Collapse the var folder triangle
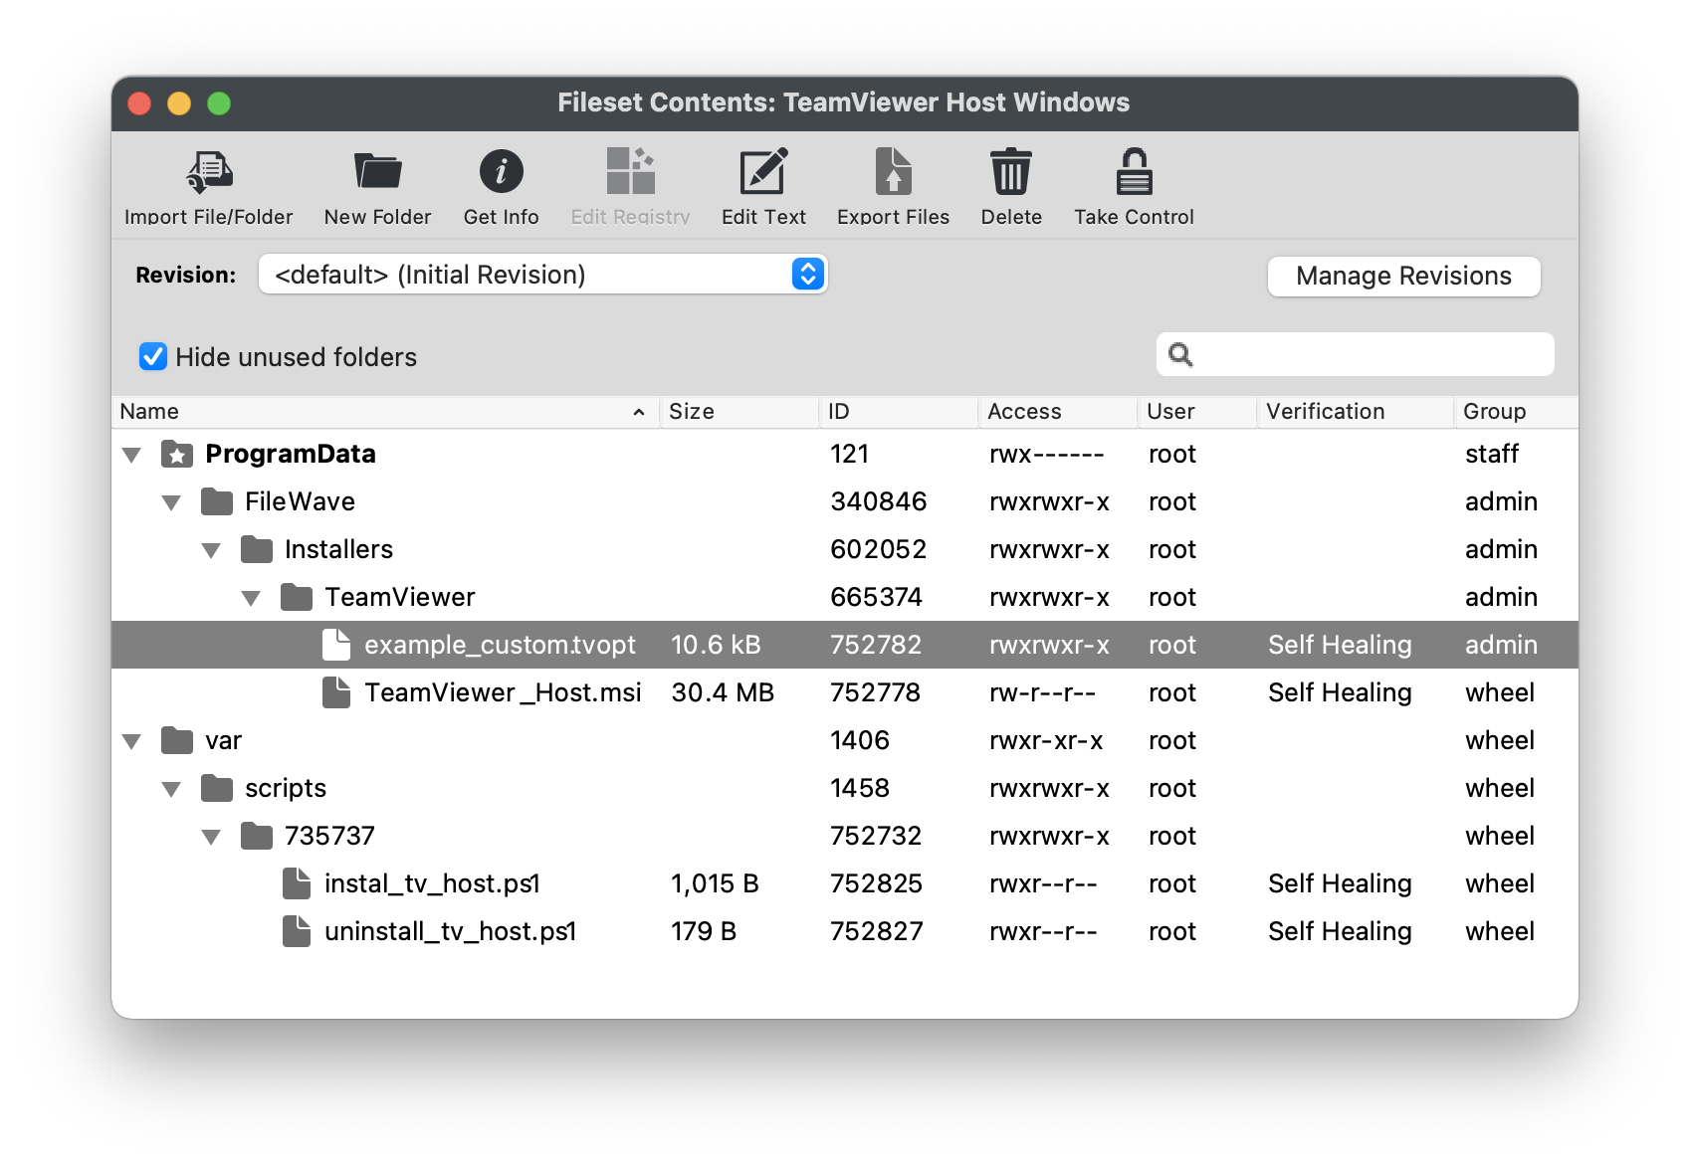1690x1166 pixels. click(x=131, y=742)
